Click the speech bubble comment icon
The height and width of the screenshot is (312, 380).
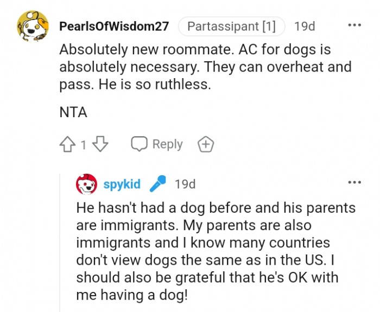pos(140,144)
